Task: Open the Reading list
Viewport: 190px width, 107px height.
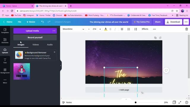Action: pos(182,15)
